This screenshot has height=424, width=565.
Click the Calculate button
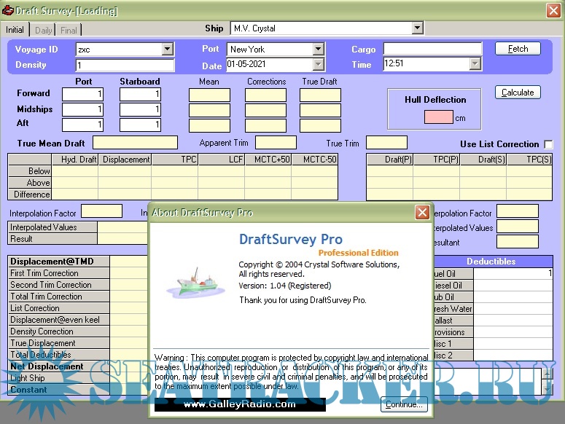click(518, 93)
